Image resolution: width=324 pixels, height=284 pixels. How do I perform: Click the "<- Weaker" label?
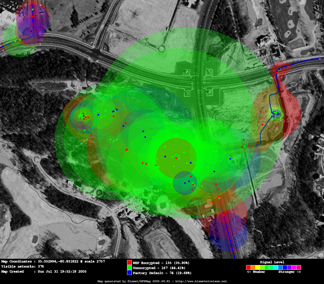(256, 272)
